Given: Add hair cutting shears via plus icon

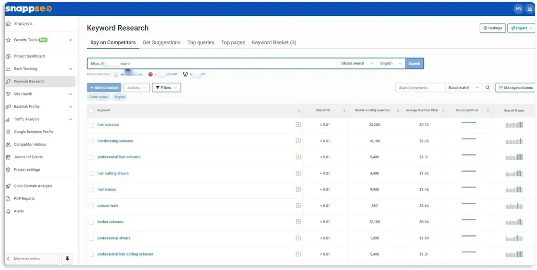Looking at the screenshot, I should pos(298,173).
